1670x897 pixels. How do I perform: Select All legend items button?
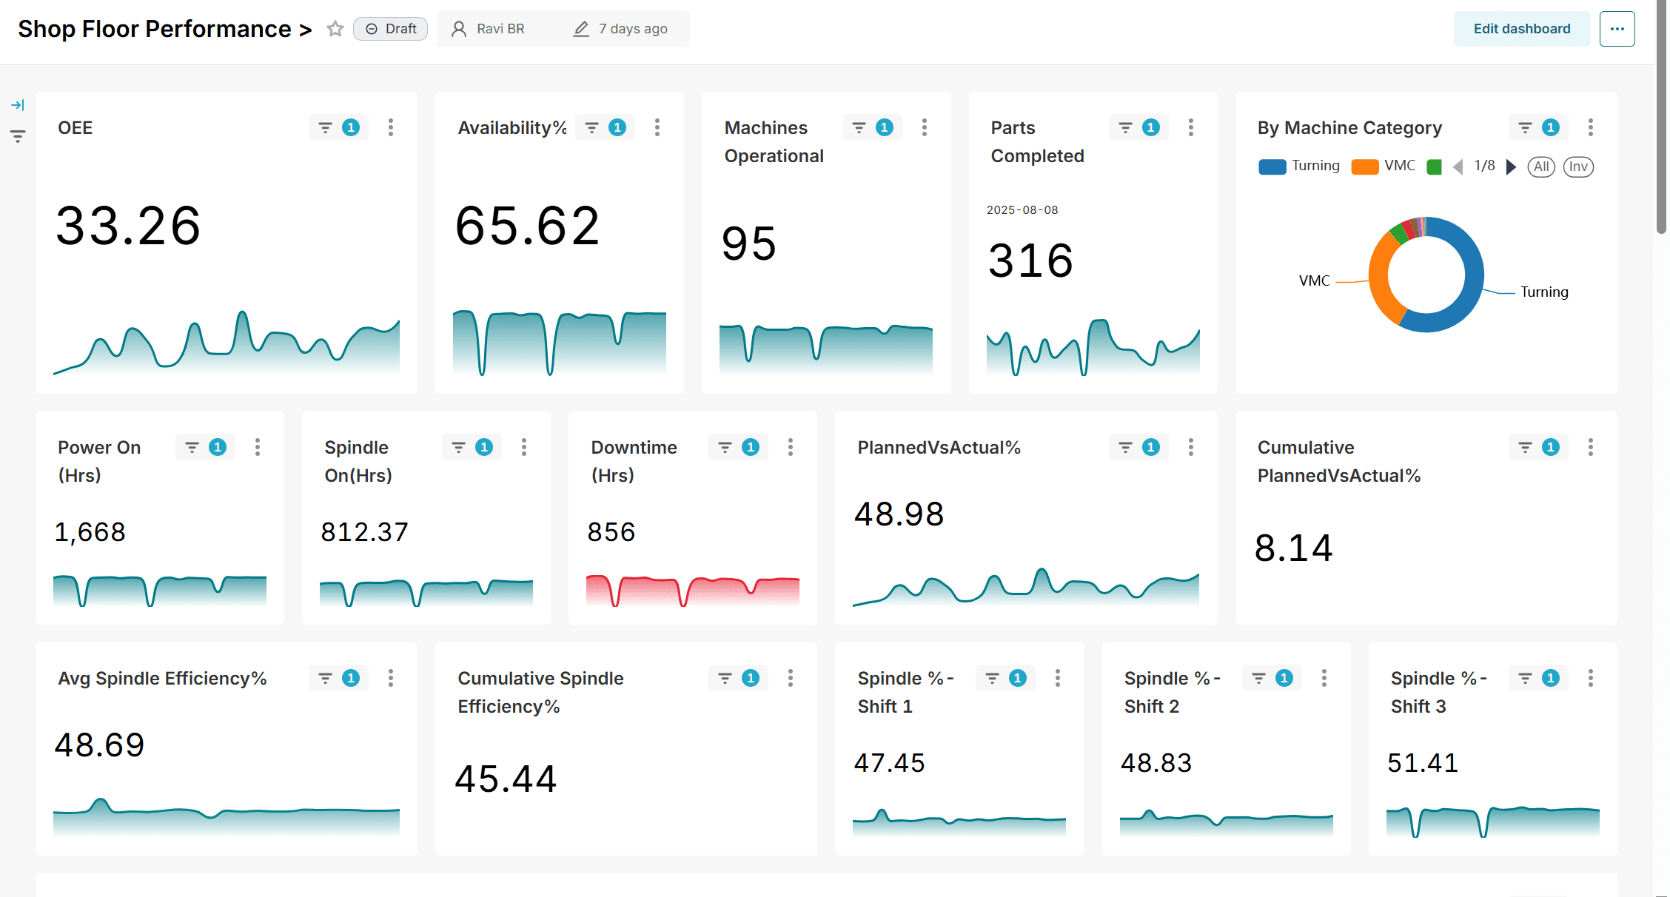tap(1541, 167)
